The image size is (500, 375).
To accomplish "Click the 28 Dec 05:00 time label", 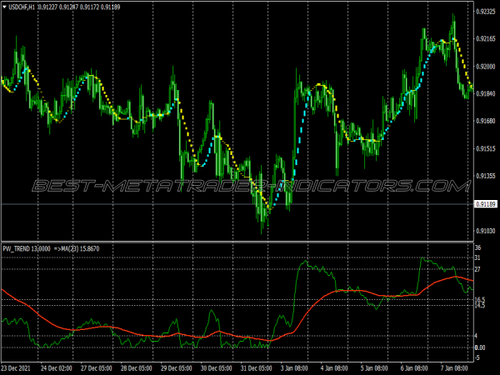I will [137, 368].
